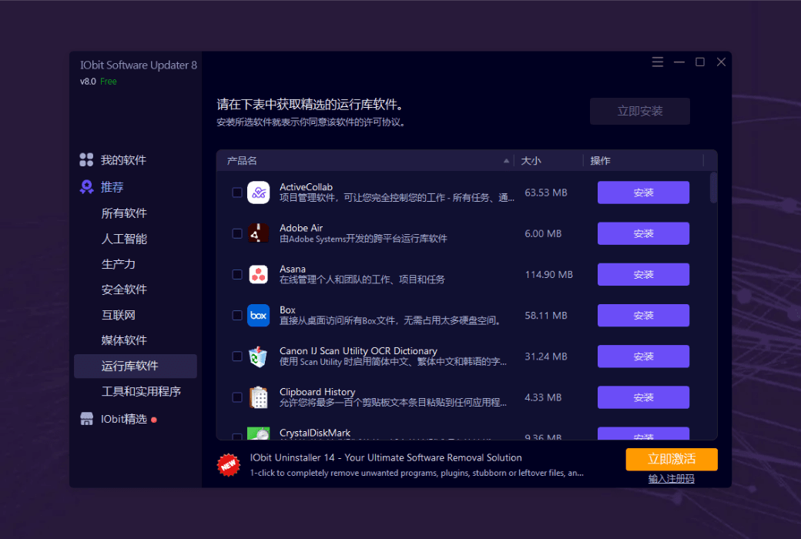The height and width of the screenshot is (539, 801).
Task: Click the 31.24 MB size value
Action: pos(545,356)
